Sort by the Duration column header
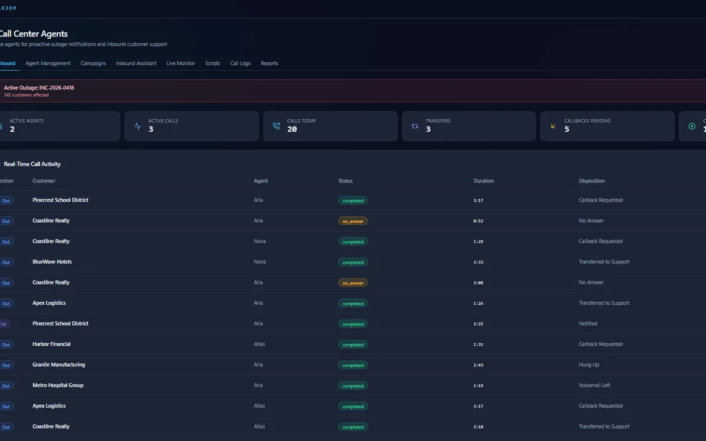Viewport: 706px width, 441px height. coord(484,181)
